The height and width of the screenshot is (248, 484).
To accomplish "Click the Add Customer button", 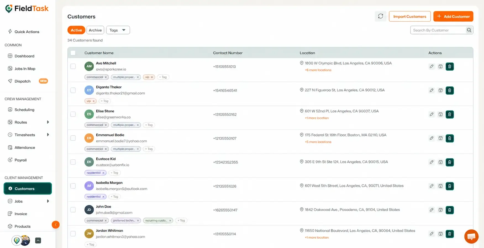I will tap(453, 16).
